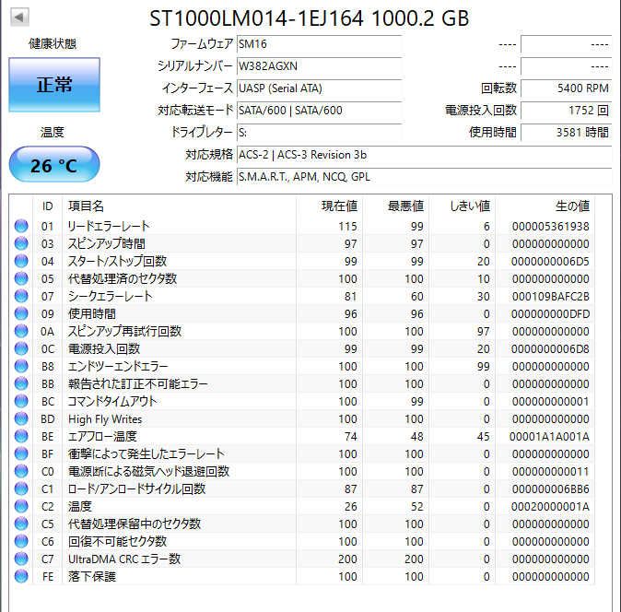Click the status orb for row 09 使用時間

21,313
